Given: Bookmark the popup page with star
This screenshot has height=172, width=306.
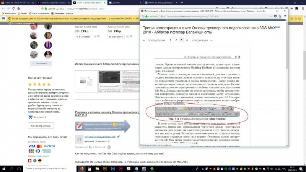Looking at the screenshot, I should click(x=280, y=16).
